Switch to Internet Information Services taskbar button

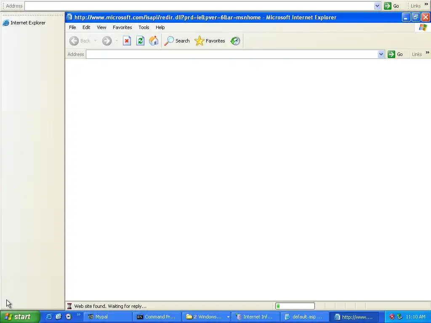tap(255, 317)
